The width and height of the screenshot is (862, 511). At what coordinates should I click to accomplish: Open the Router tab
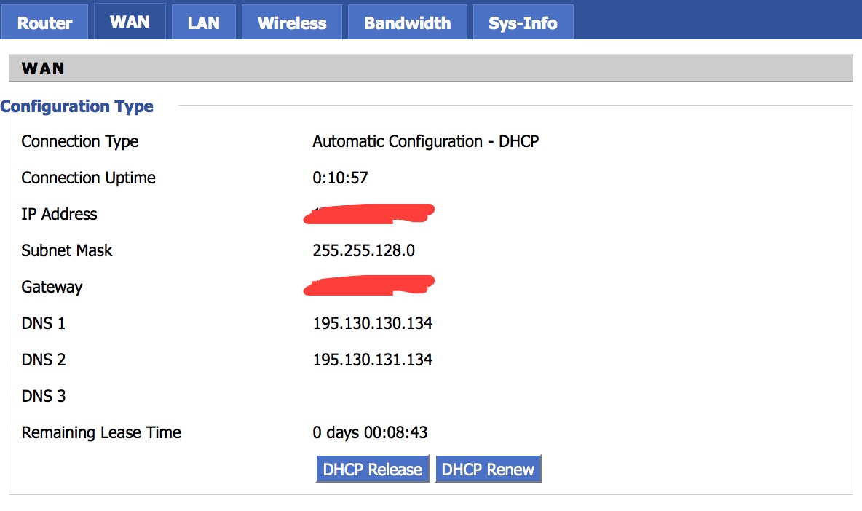(x=44, y=23)
